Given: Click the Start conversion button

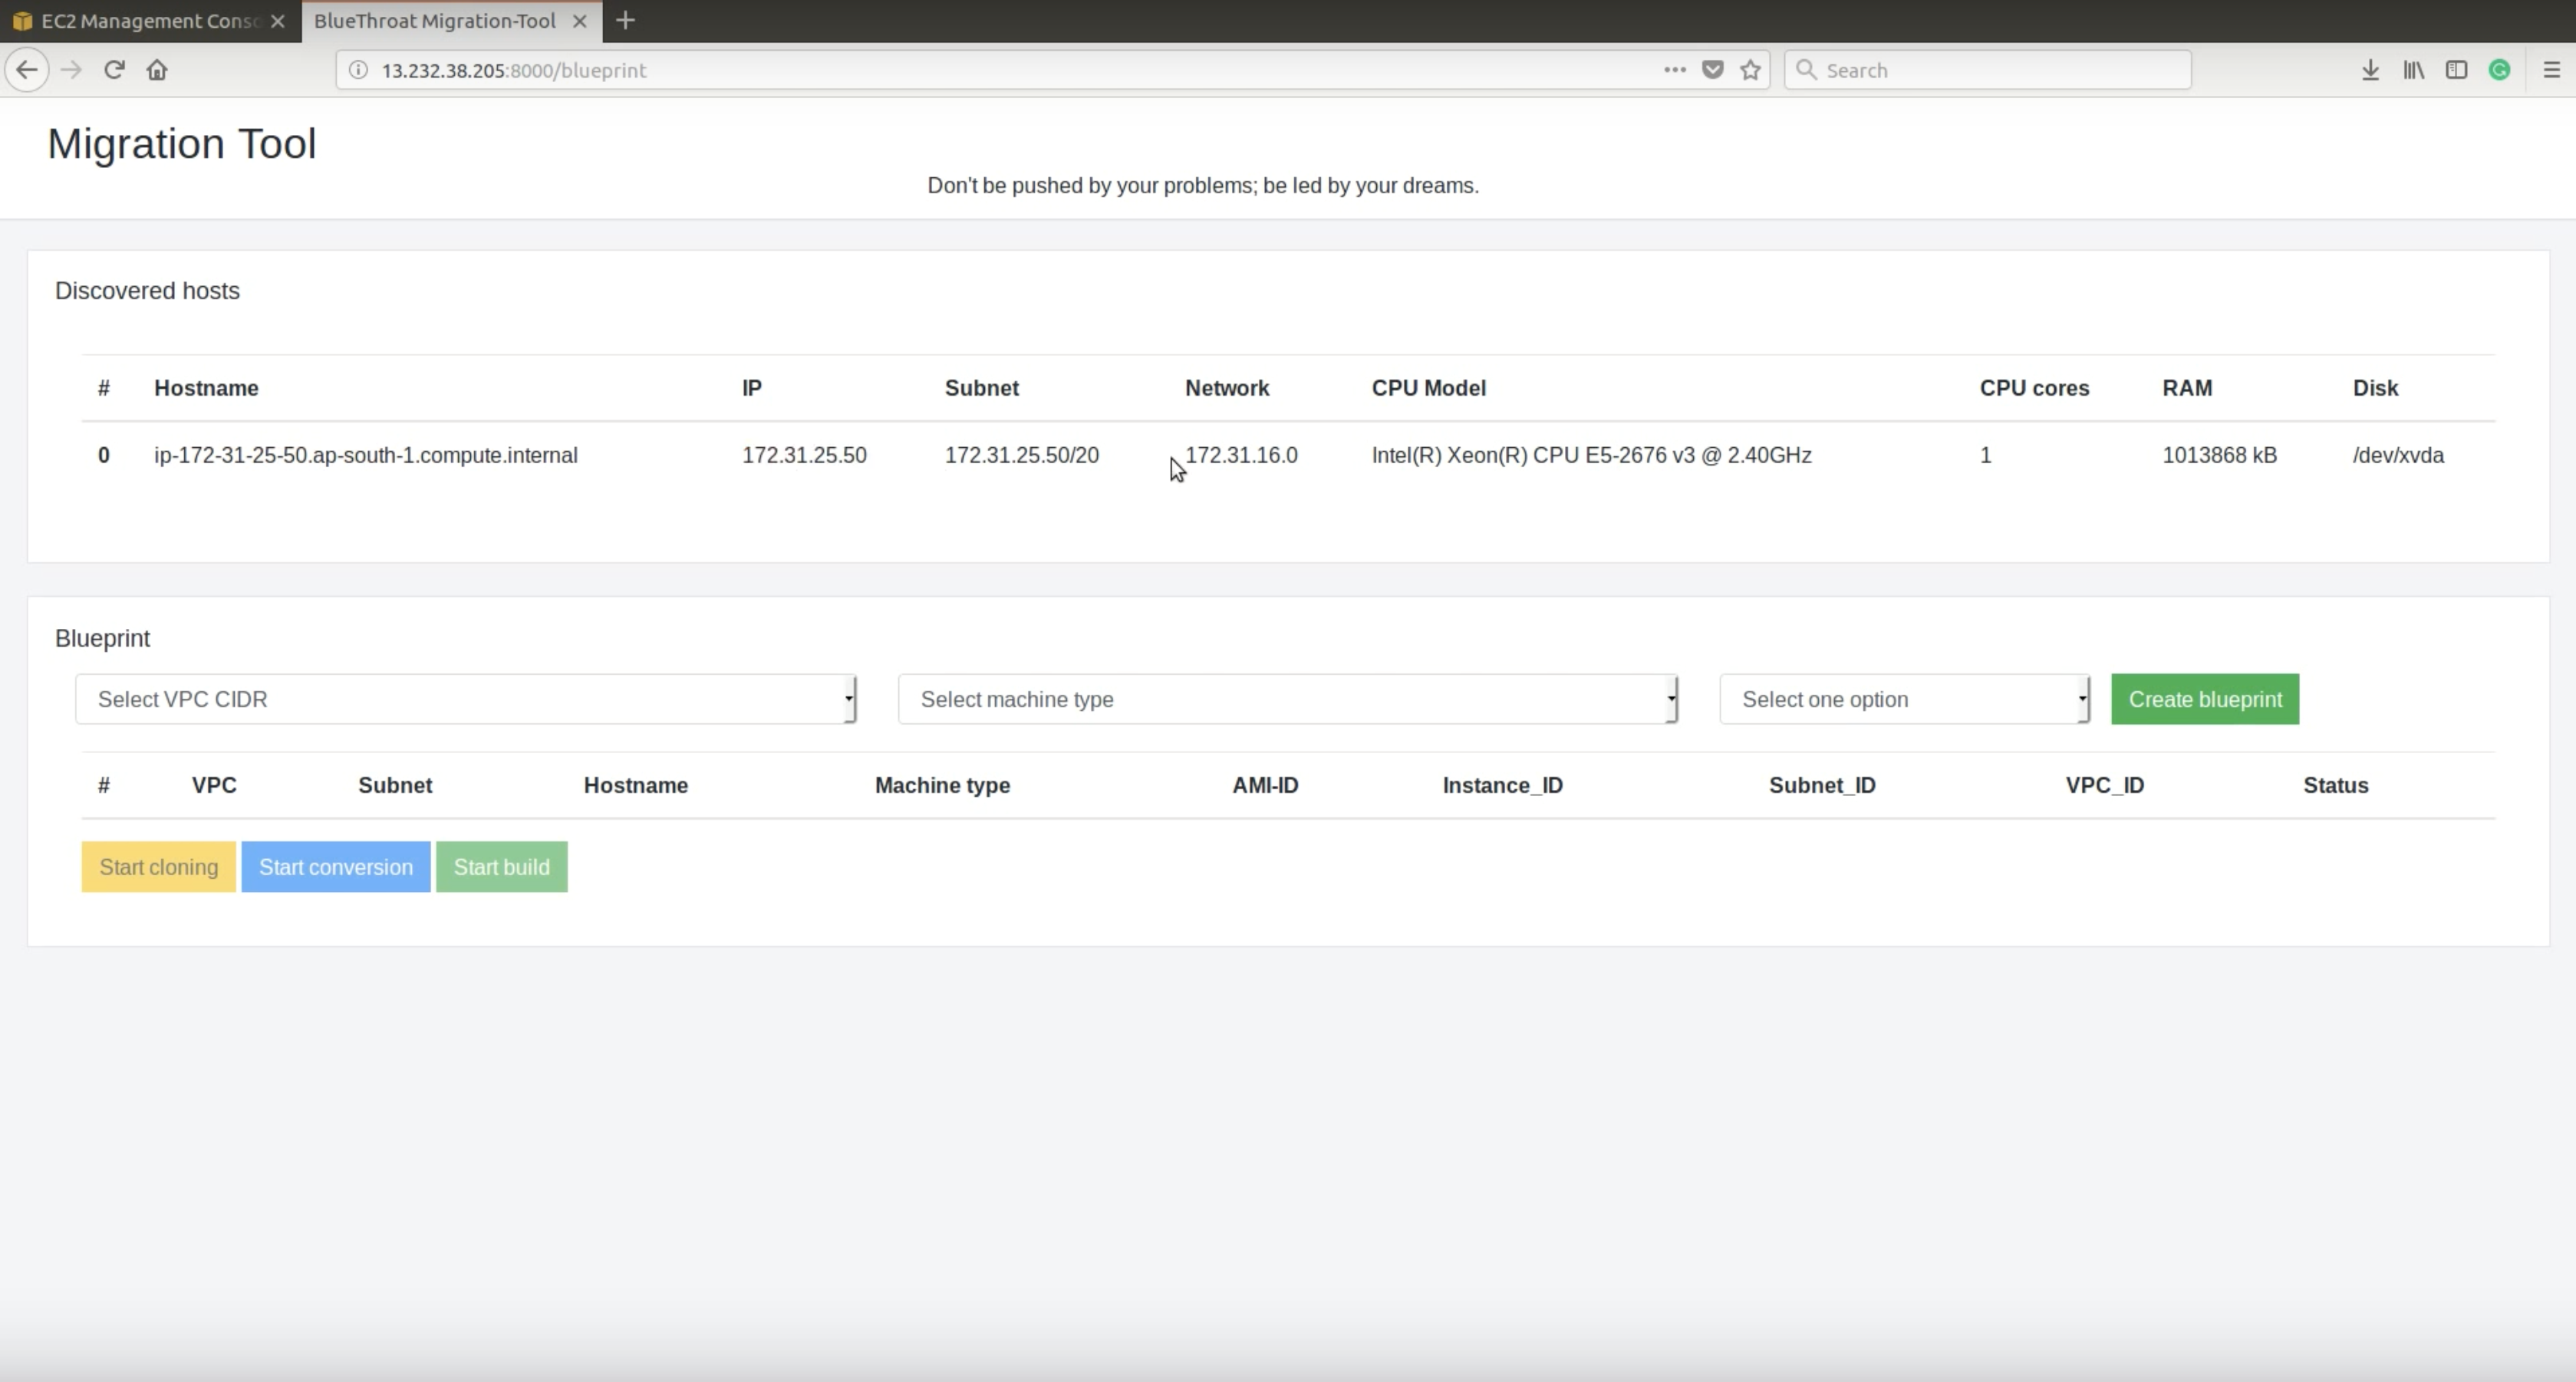Looking at the screenshot, I should (336, 866).
